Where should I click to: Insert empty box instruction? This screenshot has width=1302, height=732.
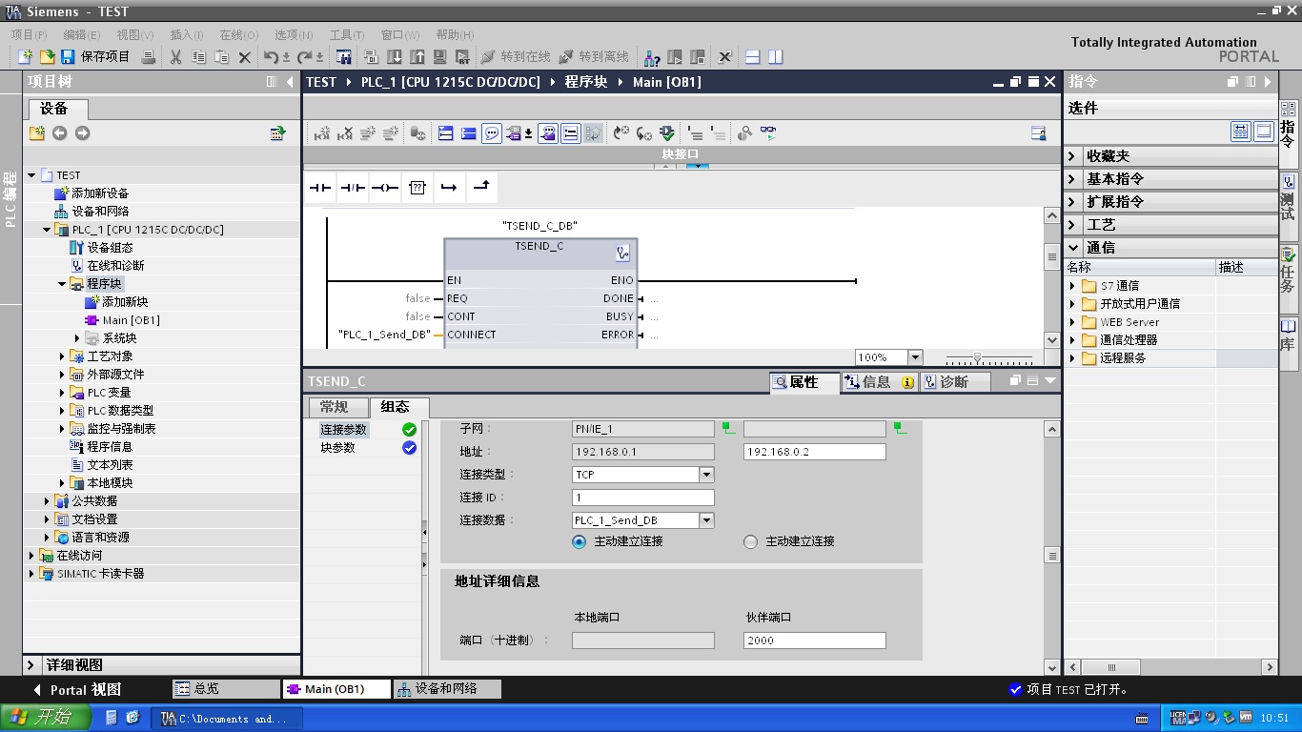pyautogui.click(x=417, y=188)
